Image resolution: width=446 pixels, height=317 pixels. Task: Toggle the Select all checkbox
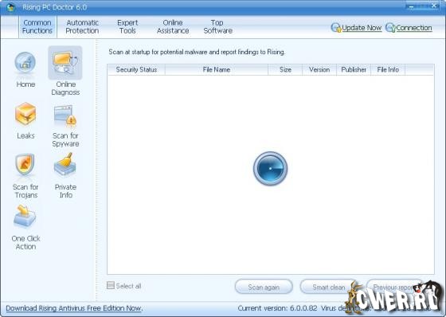(111, 285)
